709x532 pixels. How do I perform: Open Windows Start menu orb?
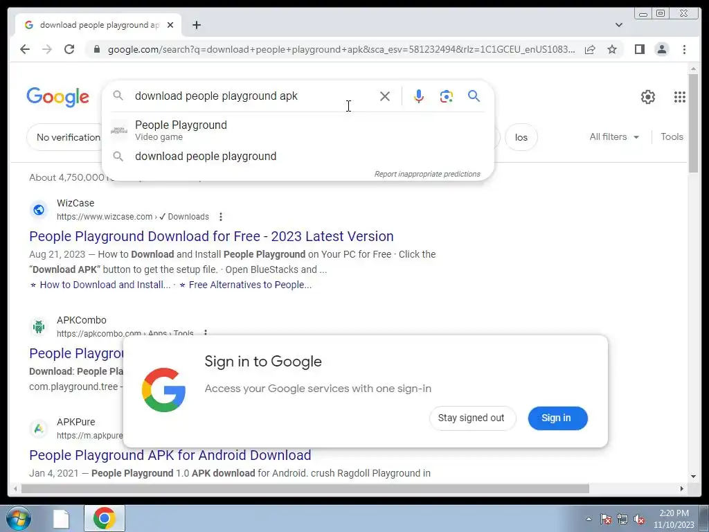point(19,518)
